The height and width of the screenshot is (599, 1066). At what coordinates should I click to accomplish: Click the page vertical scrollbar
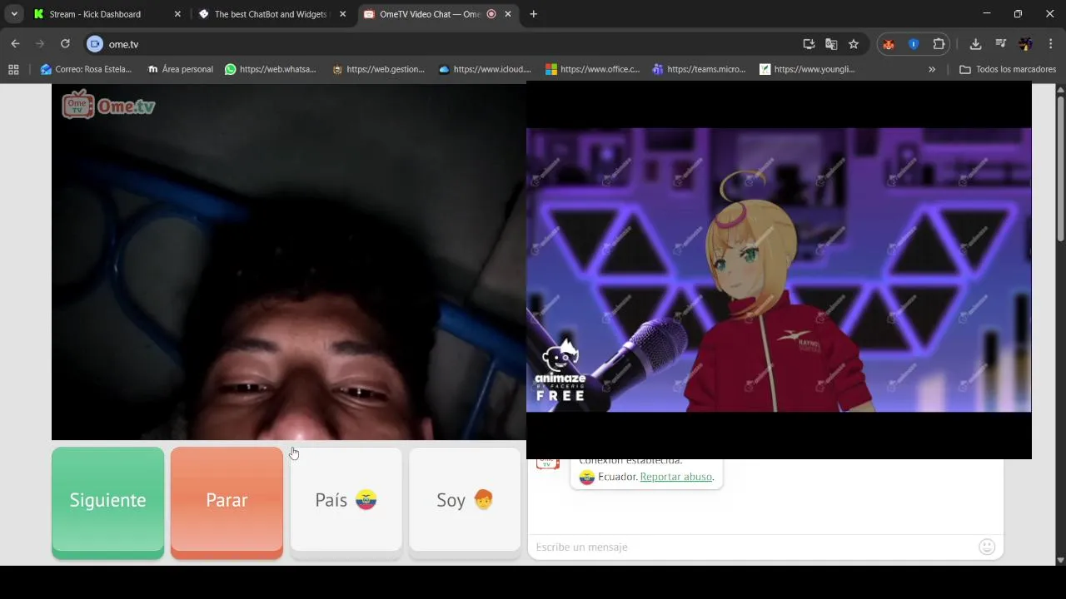pyautogui.click(x=1060, y=171)
